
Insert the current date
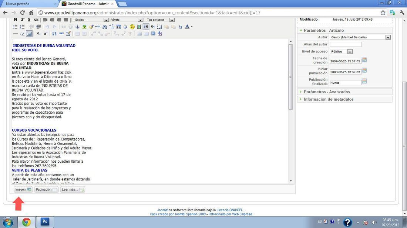[119, 27]
